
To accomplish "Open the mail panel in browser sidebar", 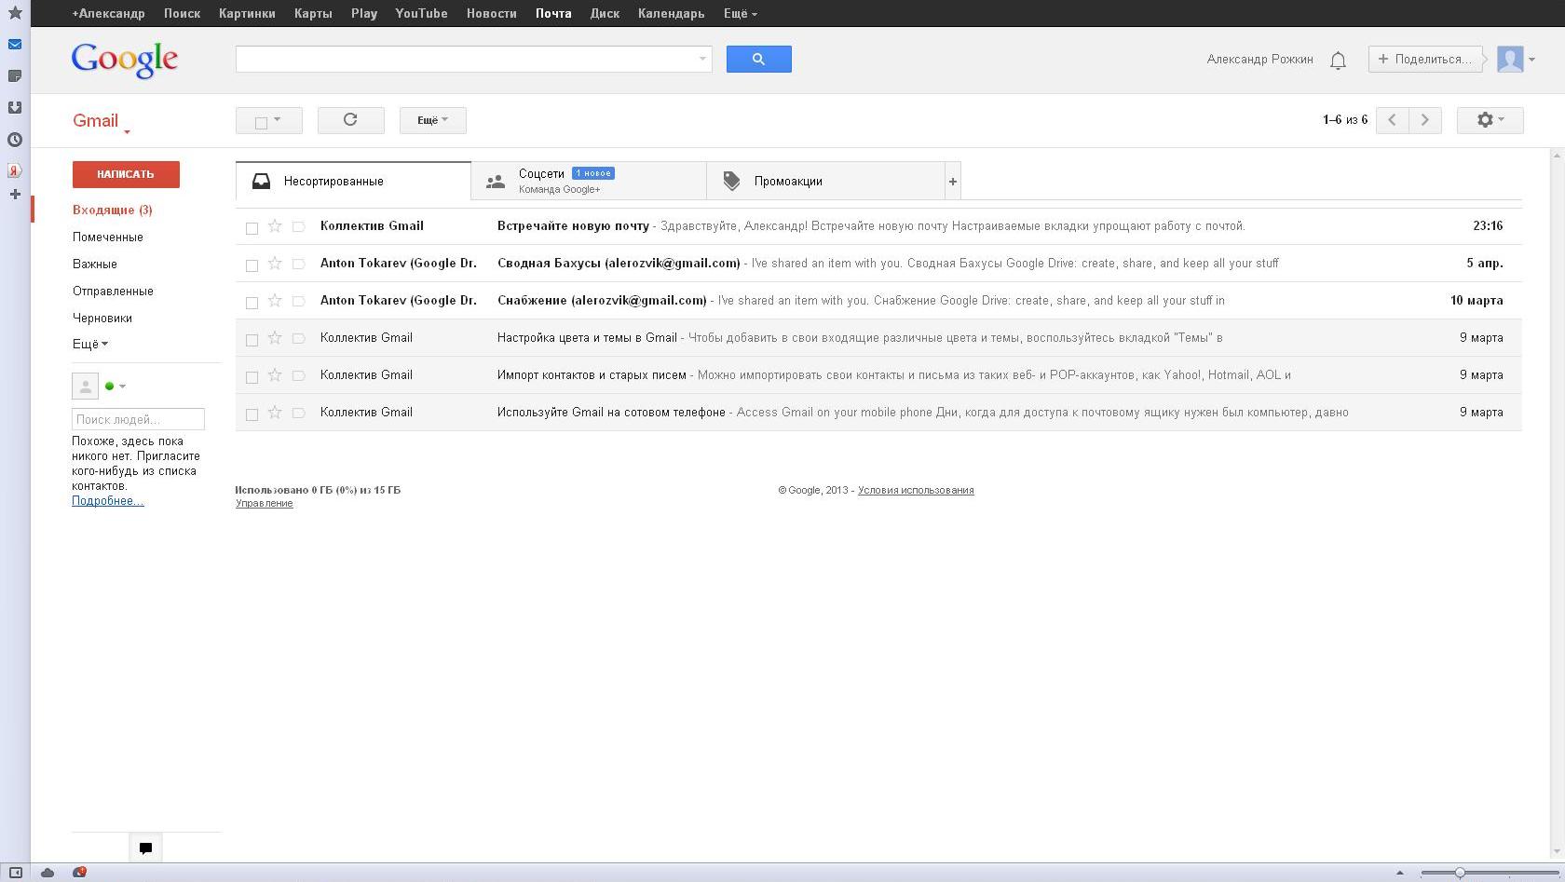I will coord(15,44).
